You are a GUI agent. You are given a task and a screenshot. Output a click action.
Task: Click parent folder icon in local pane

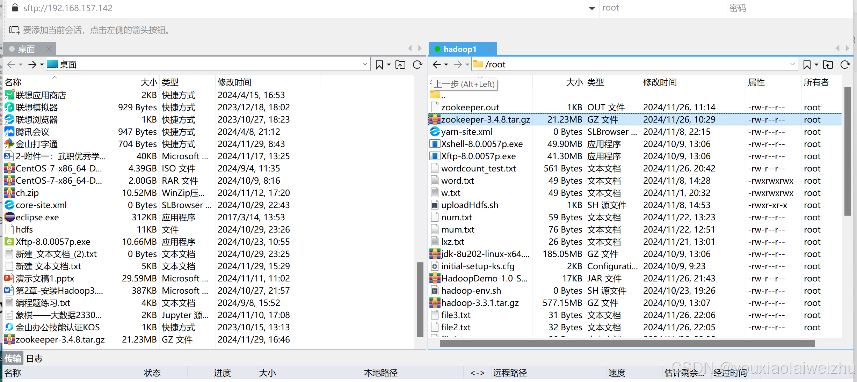coord(400,65)
